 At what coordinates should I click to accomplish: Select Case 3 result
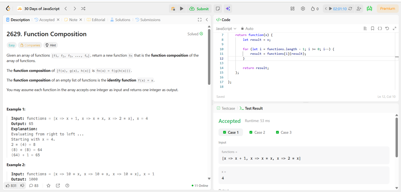(284, 133)
